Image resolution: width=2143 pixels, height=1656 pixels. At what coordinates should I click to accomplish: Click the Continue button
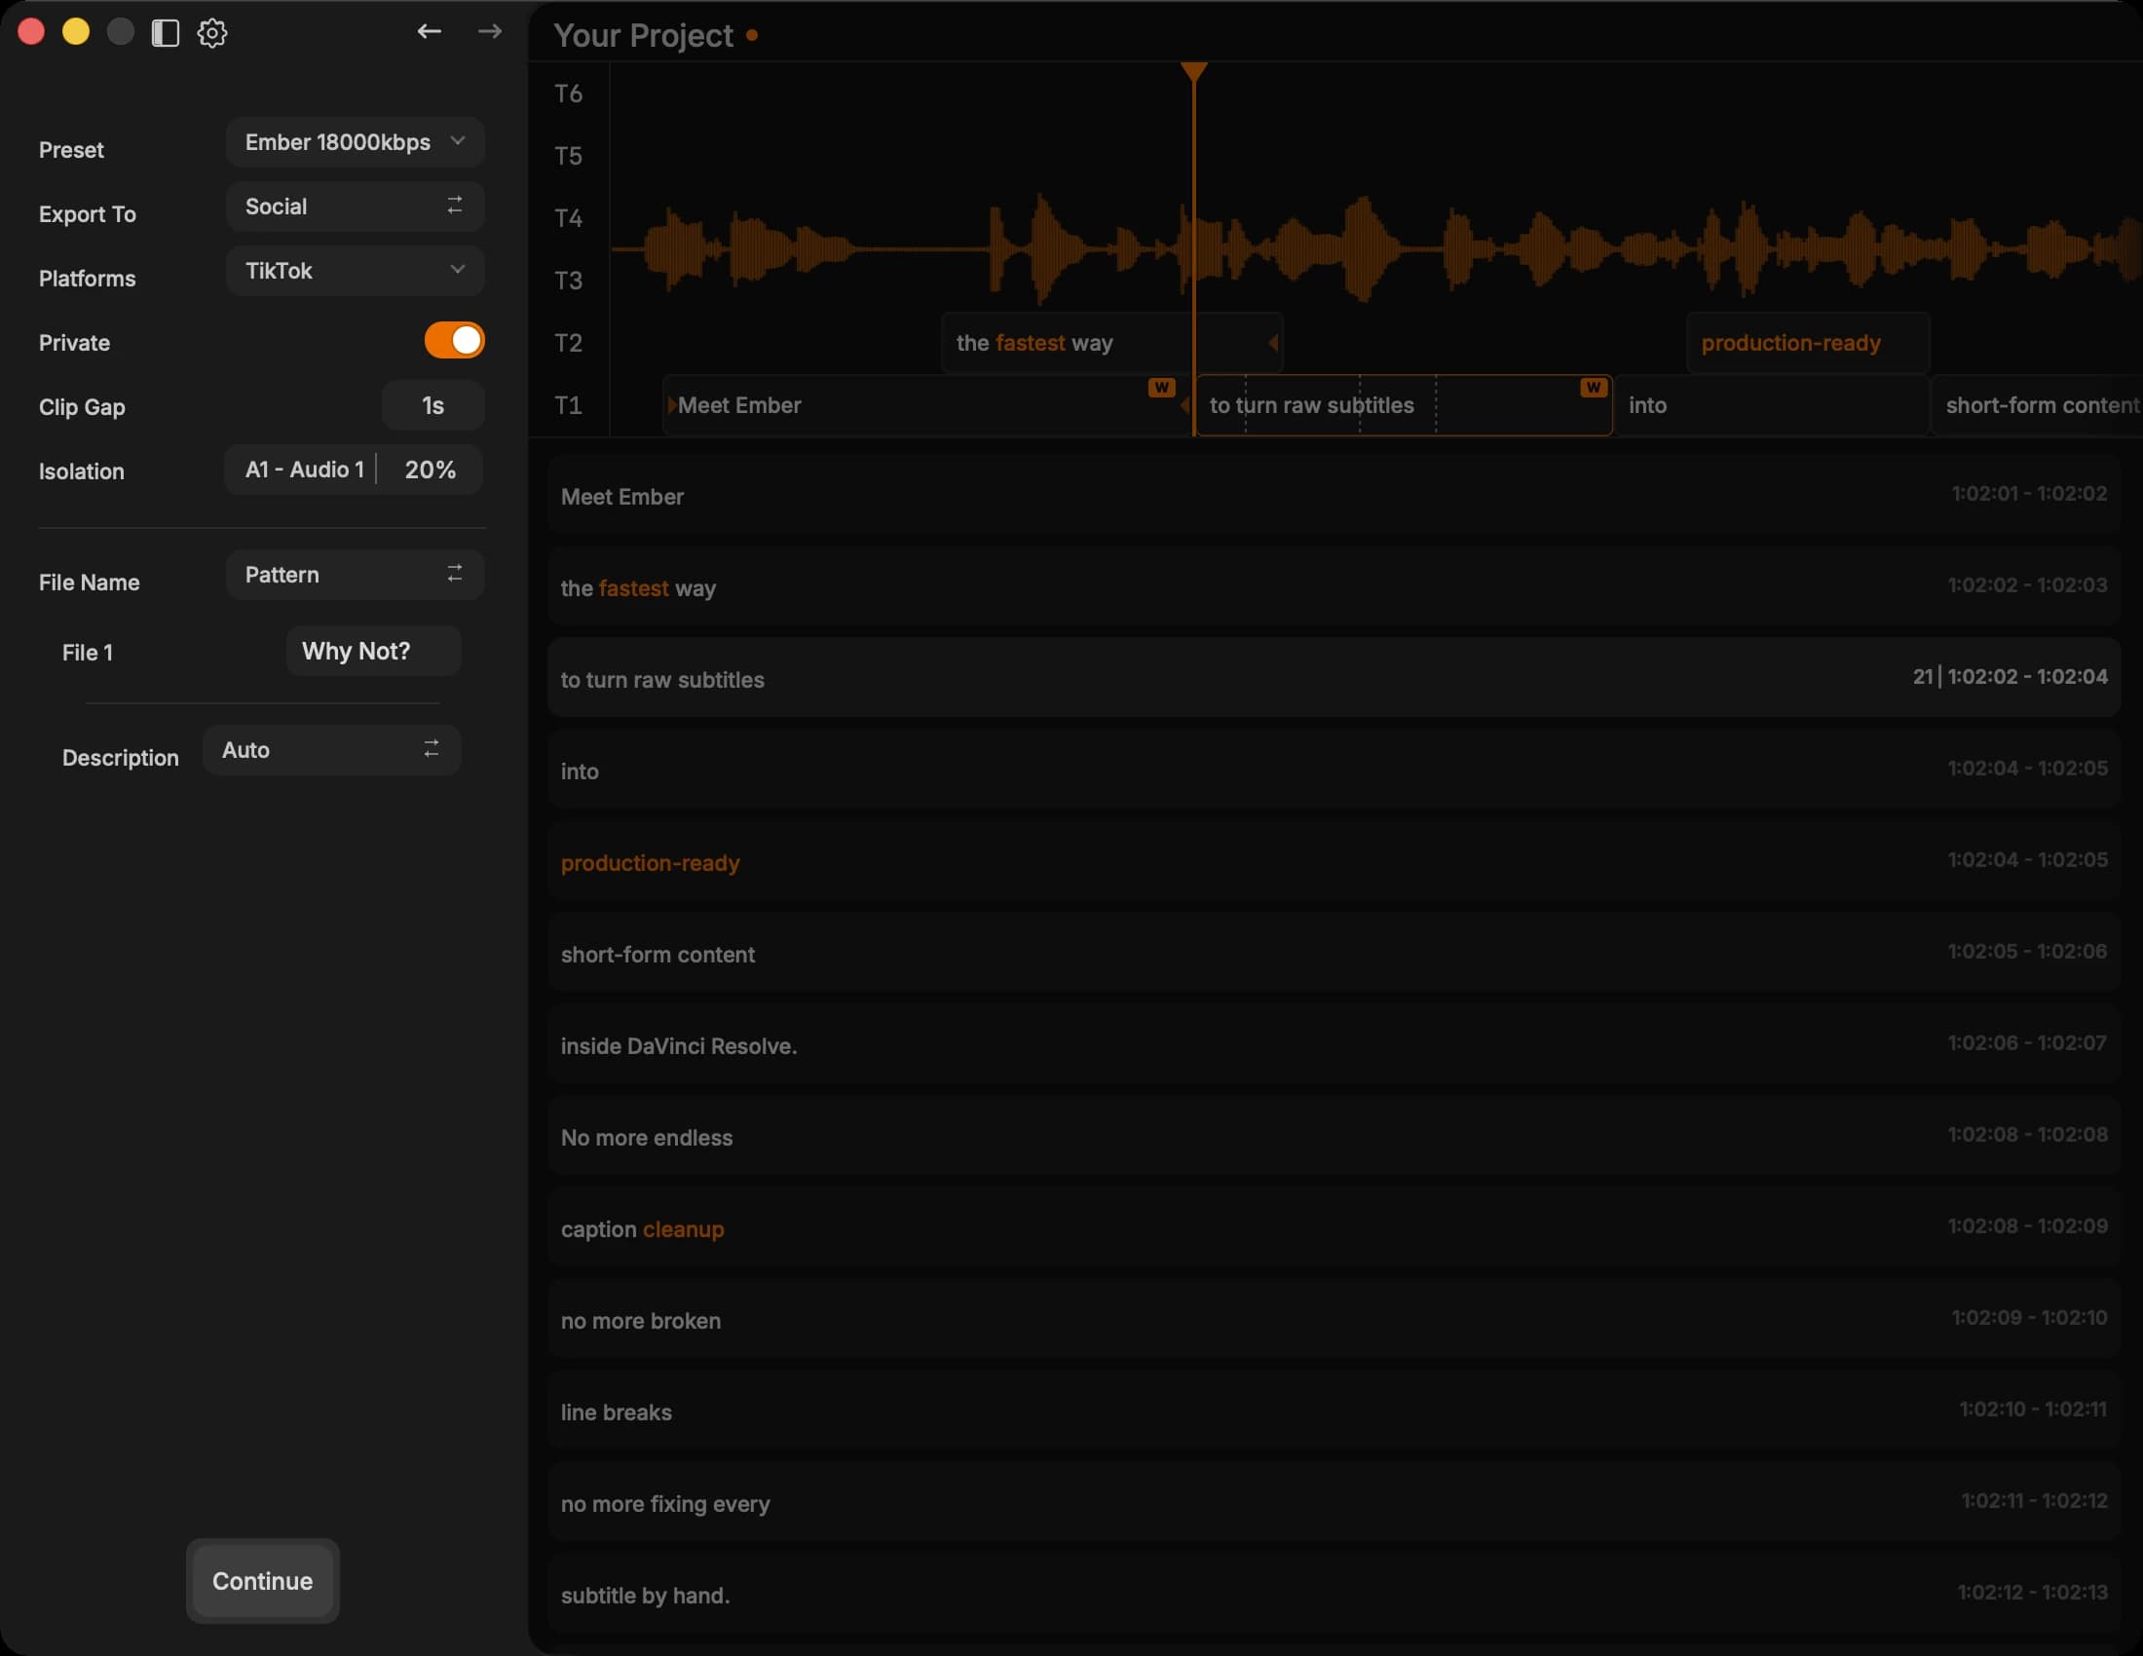[262, 1580]
